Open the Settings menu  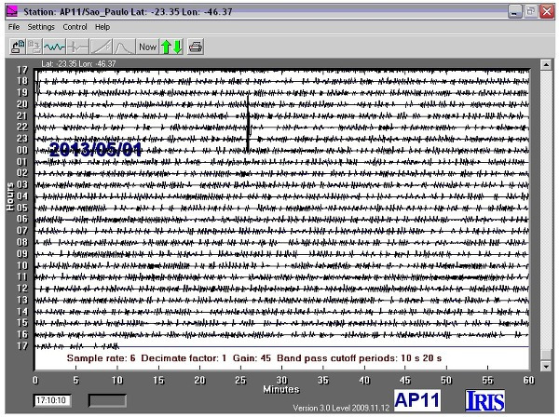tap(41, 27)
